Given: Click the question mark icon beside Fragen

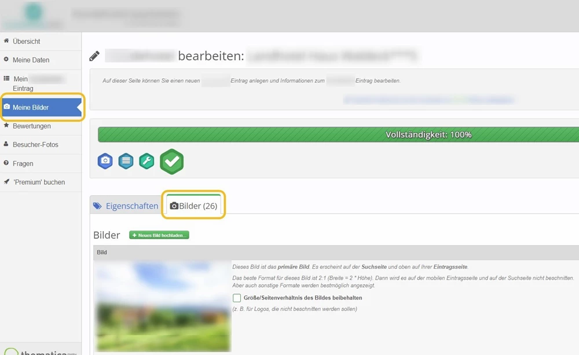Looking at the screenshot, I should [x=7, y=163].
